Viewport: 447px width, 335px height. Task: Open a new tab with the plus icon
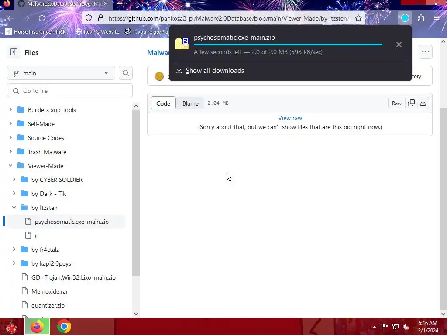[x=120, y=4]
